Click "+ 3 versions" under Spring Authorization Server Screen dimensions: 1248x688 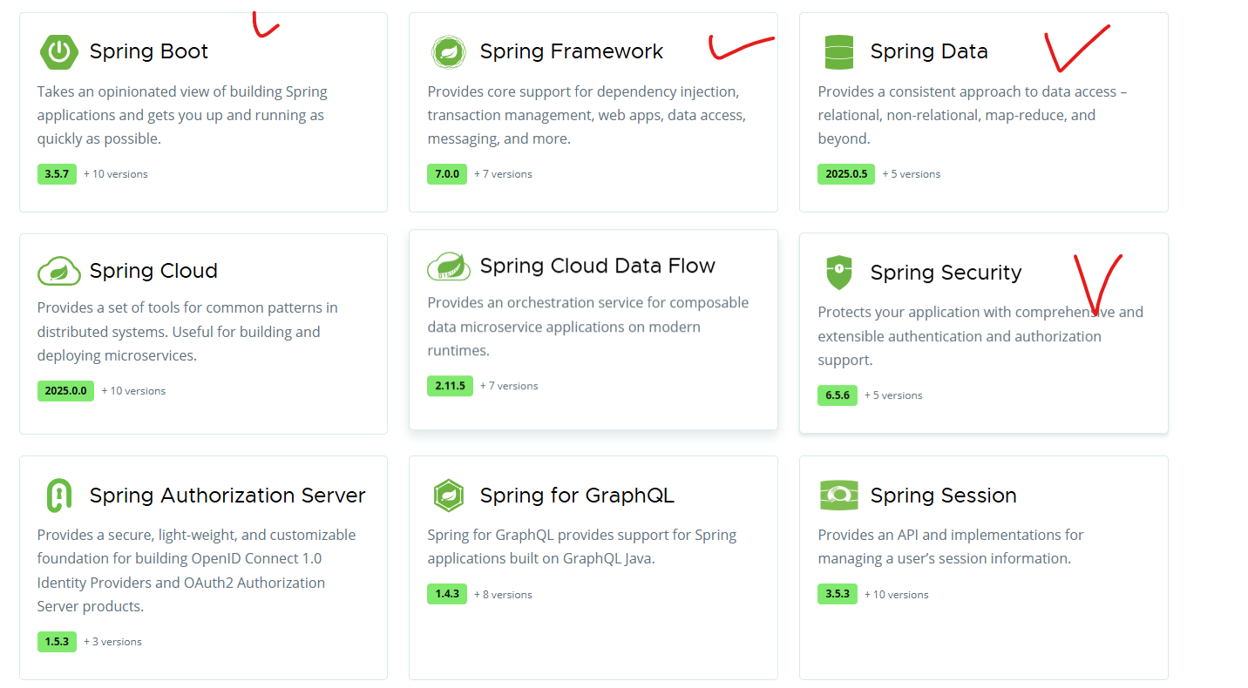pyautogui.click(x=112, y=642)
